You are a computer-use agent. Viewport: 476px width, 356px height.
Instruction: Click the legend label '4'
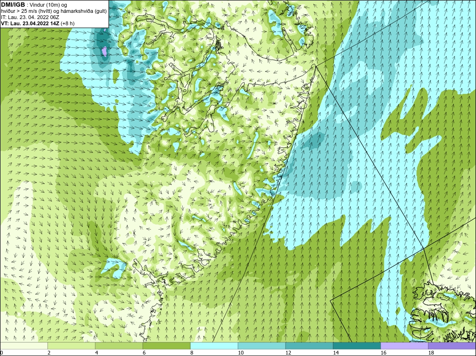tap(97, 353)
